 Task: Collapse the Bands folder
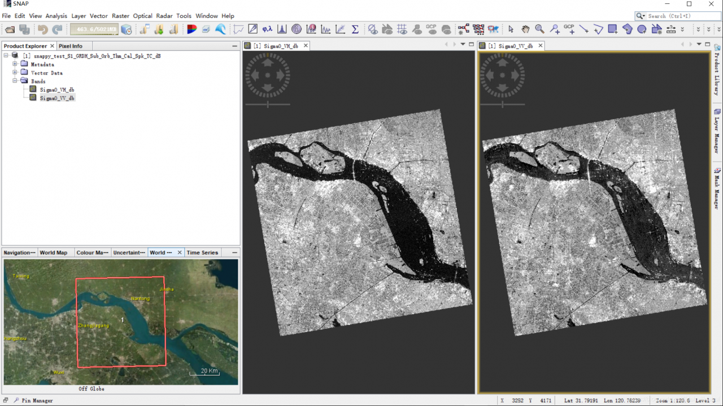coord(15,81)
